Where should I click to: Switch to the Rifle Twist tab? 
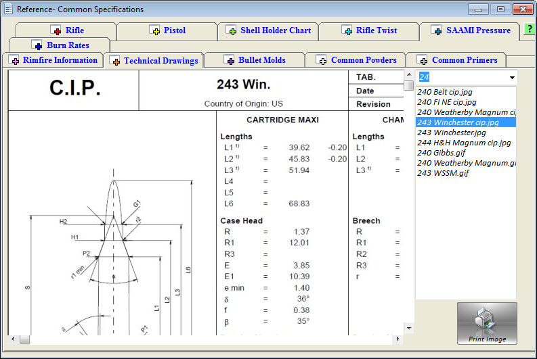(x=369, y=31)
